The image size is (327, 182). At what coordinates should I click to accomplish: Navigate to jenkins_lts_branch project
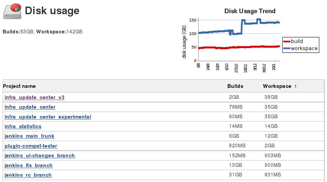point(29,165)
